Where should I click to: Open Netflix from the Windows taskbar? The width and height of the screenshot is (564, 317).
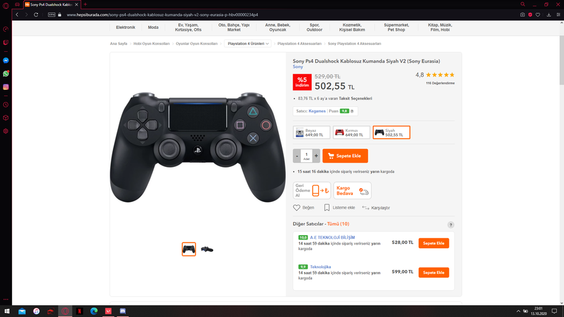pos(80,311)
